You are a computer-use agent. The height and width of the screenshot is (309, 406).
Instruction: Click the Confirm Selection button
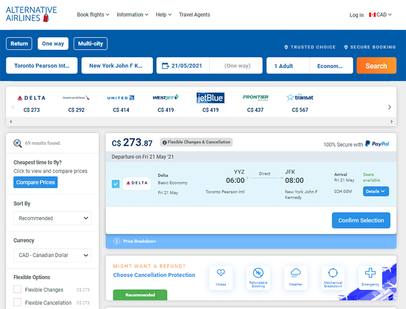[361, 220]
